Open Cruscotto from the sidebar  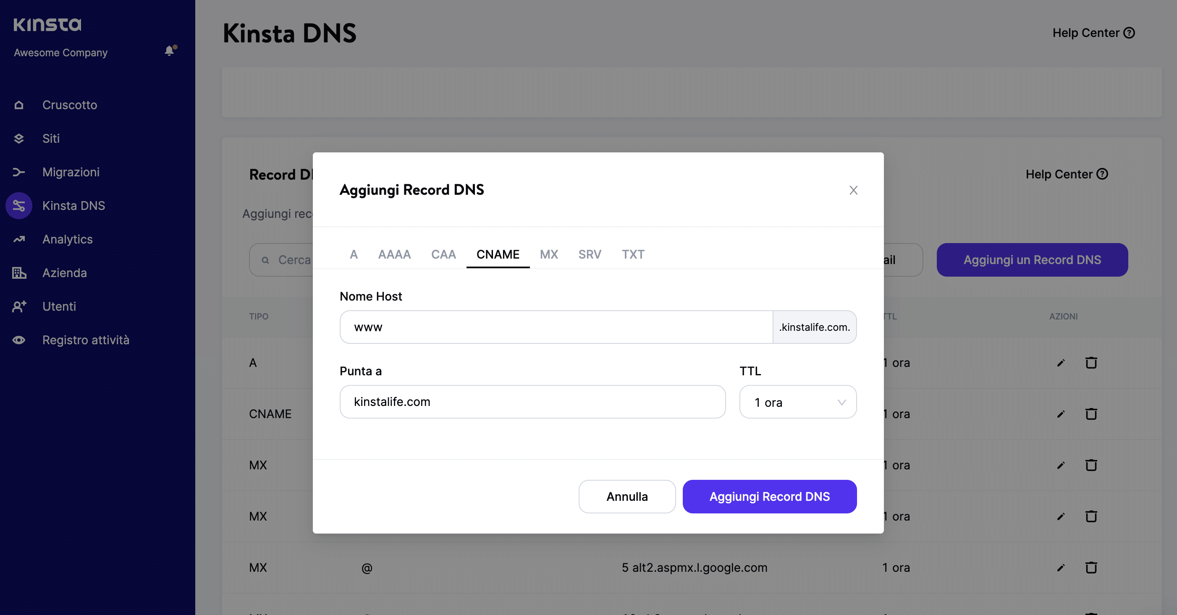(x=69, y=105)
